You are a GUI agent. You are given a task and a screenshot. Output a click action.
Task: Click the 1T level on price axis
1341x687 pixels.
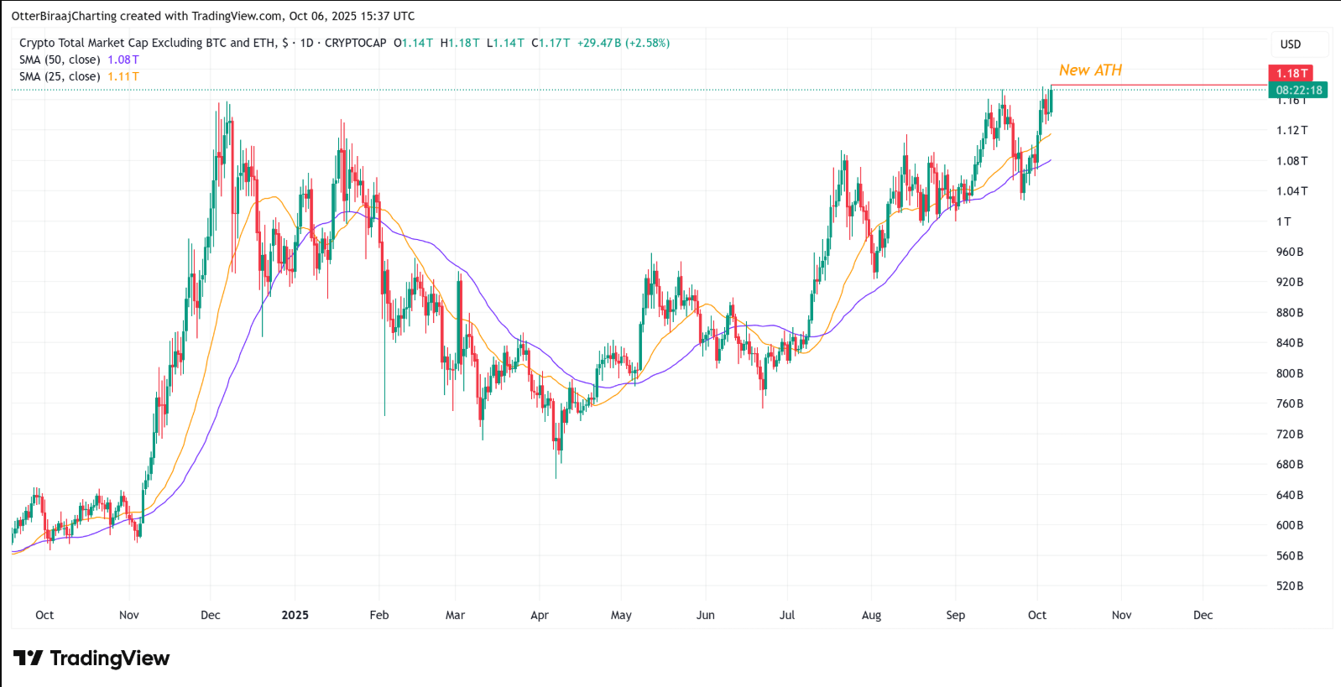1283,221
